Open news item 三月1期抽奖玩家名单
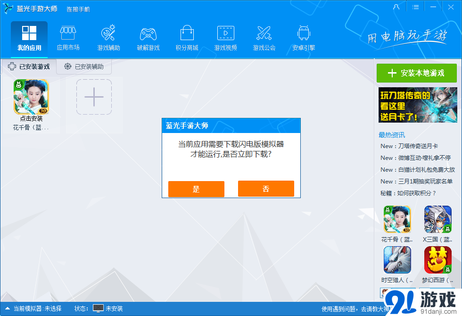This screenshot has height=316, width=462. (x=417, y=181)
